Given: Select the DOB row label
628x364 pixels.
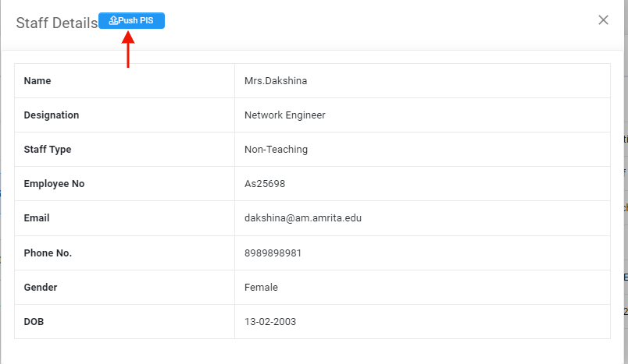Looking at the screenshot, I should pos(35,322).
